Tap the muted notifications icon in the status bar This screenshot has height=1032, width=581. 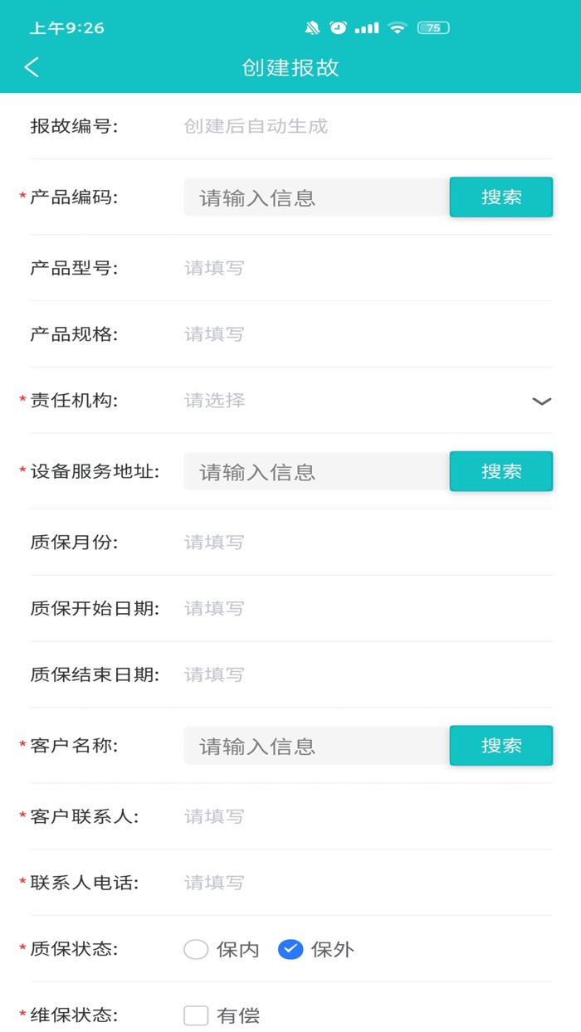[x=311, y=27]
